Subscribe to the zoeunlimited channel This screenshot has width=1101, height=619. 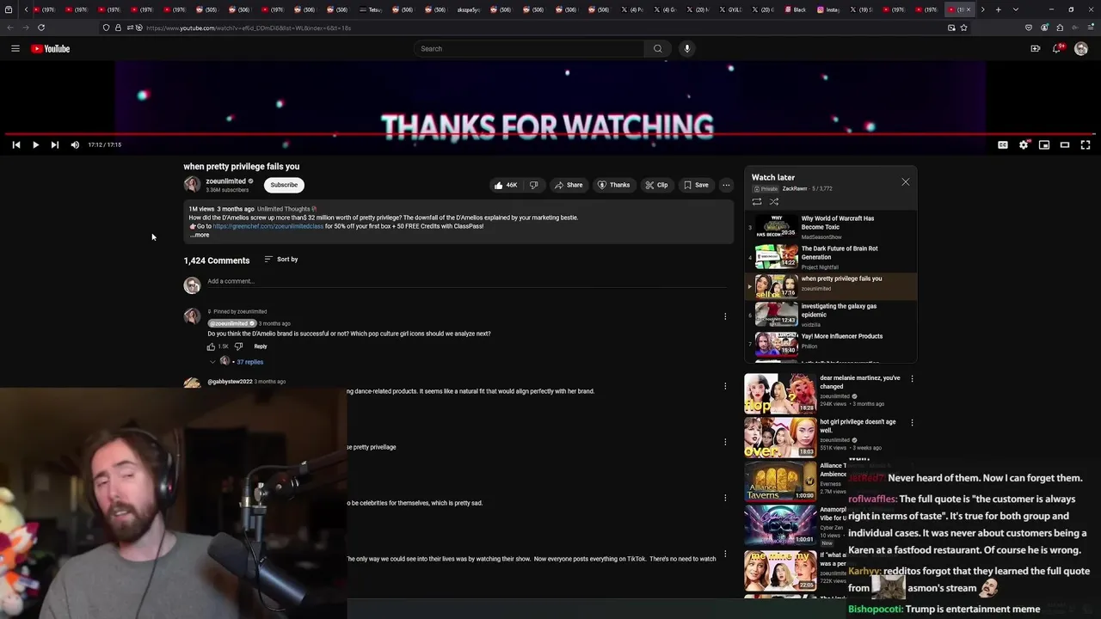coord(284,185)
